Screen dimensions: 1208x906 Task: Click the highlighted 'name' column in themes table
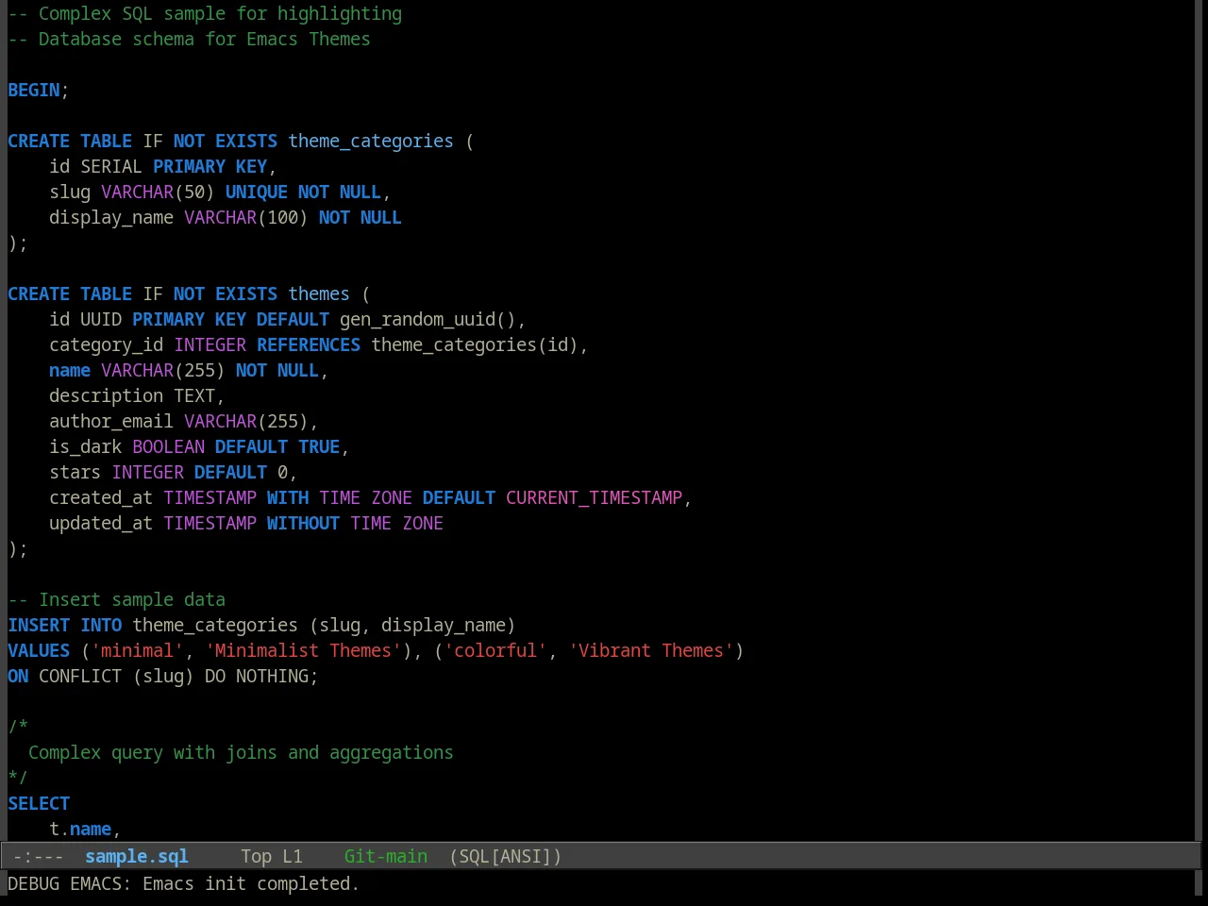point(70,370)
